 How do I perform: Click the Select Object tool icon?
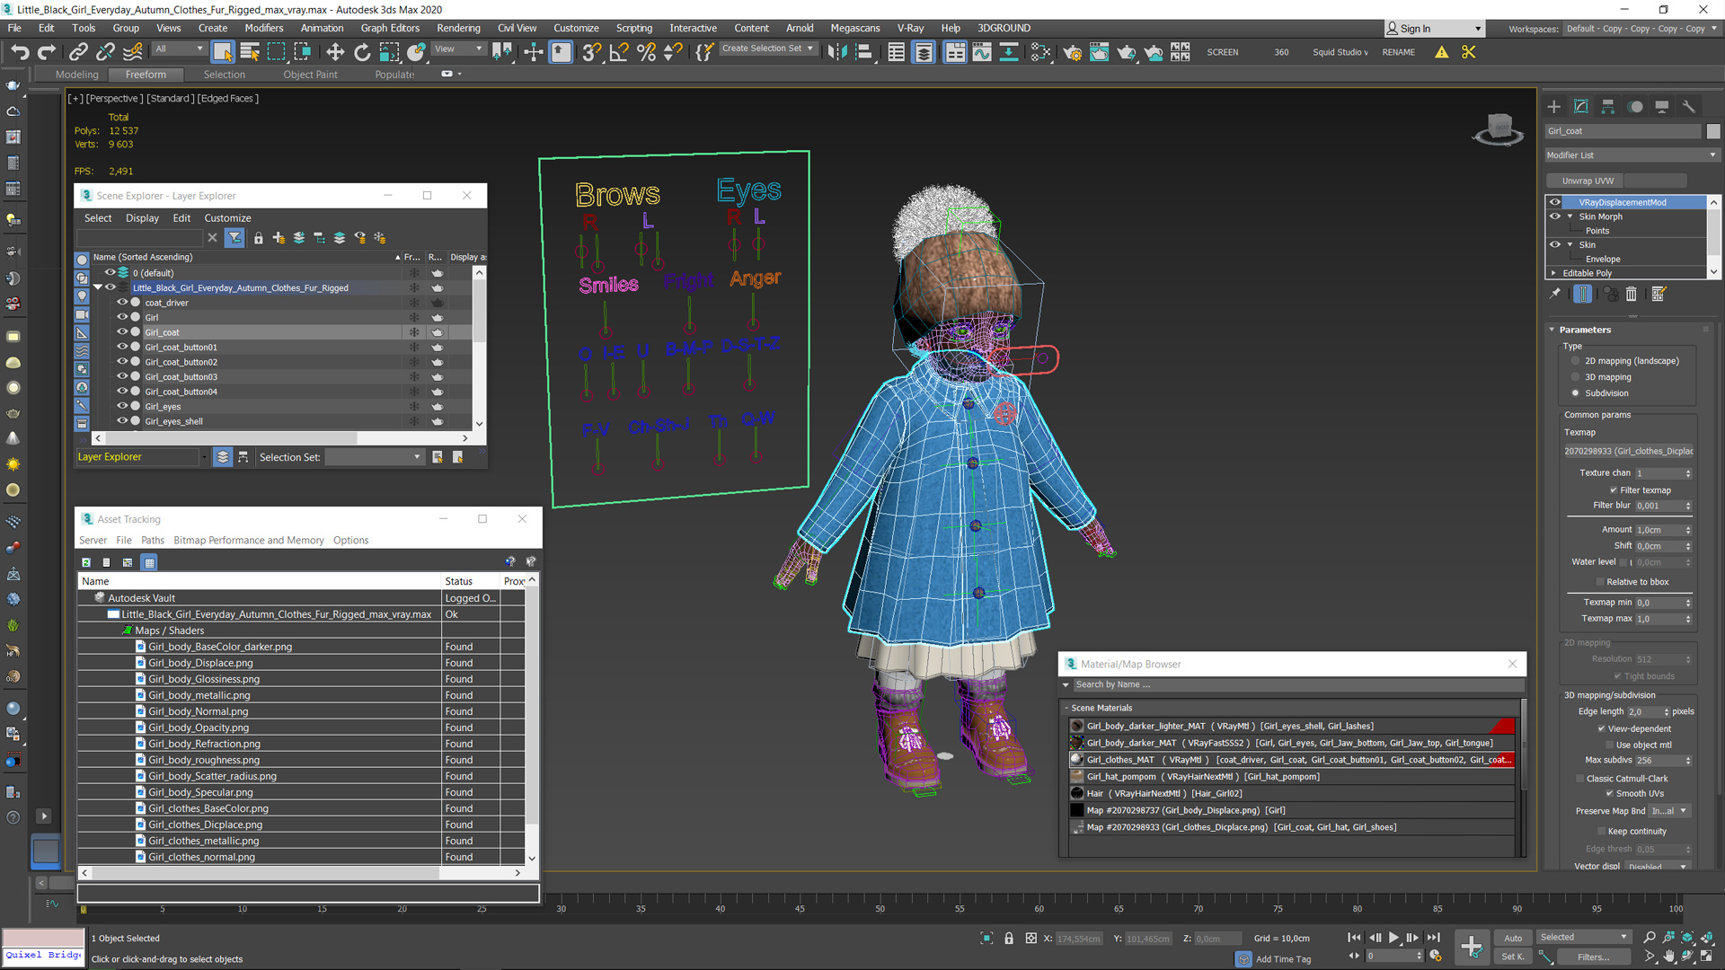click(223, 49)
